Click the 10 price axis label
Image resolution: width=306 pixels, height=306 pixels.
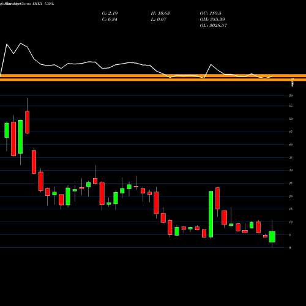coord(291,222)
